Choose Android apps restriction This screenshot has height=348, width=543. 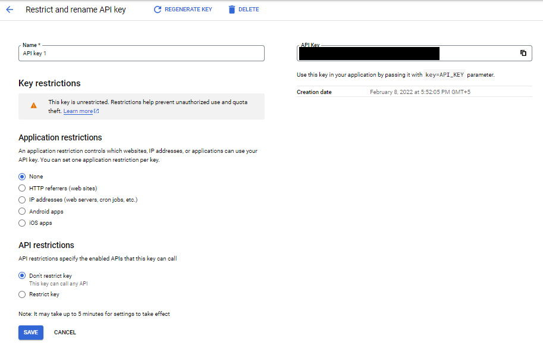coord(22,211)
